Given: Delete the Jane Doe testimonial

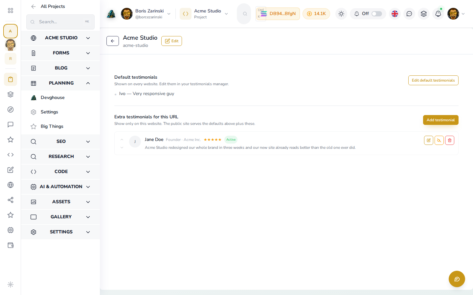Looking at the screenshot, I should click(x=450, y=140).
